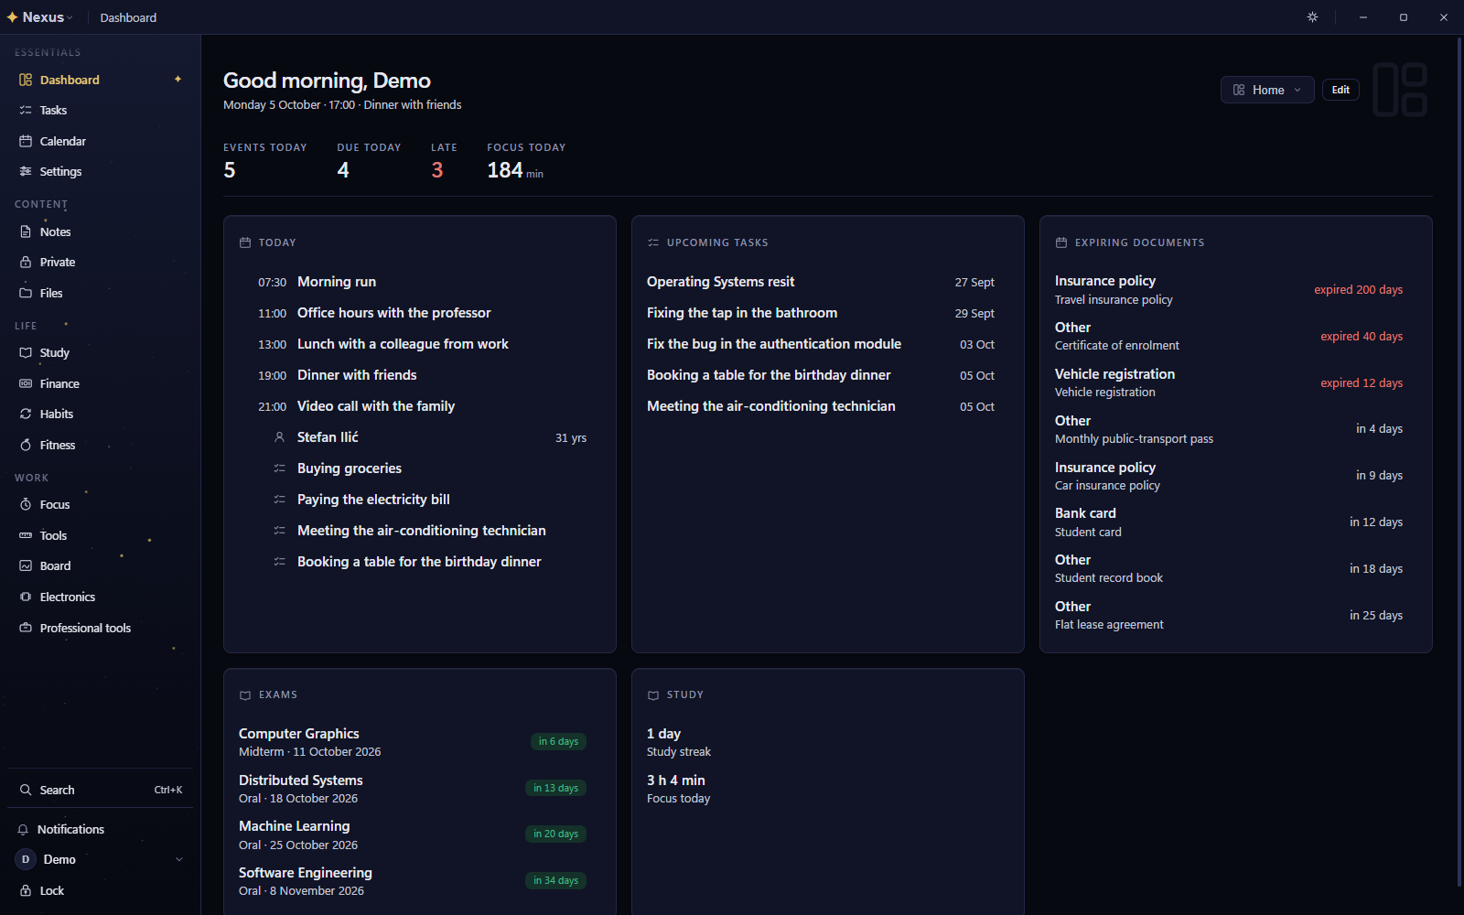Open the Tasks page icon in sidebar
Screen dimensions: 1464x915
(26, 110)
